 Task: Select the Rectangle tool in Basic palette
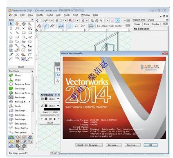[x=24, y=33]
